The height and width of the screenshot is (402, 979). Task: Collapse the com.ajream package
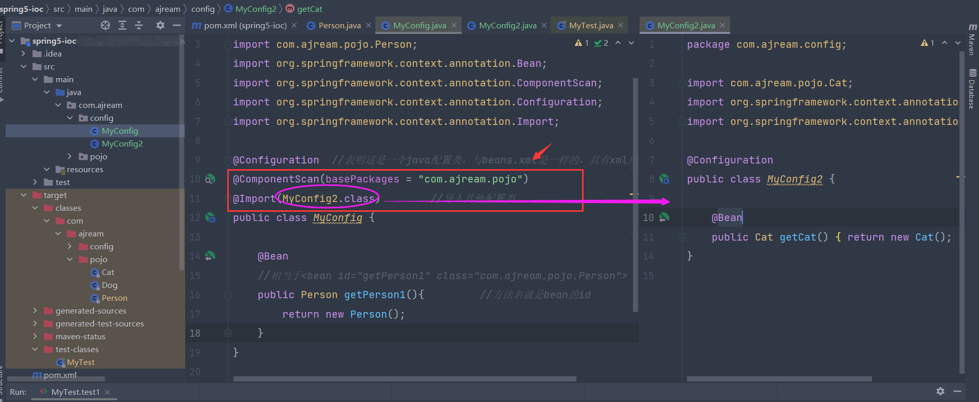pos(58,105)
